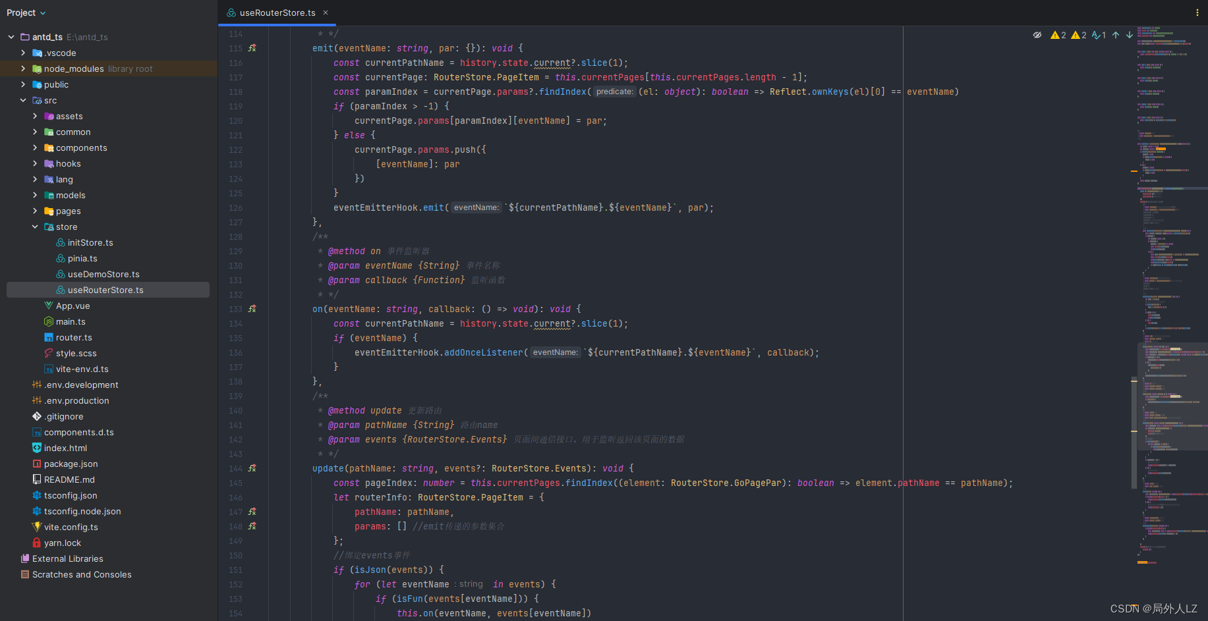Select useRouterStore.ts in project tree
The width and height of the screenshot is (1208, 621).
tap(108, 290)
